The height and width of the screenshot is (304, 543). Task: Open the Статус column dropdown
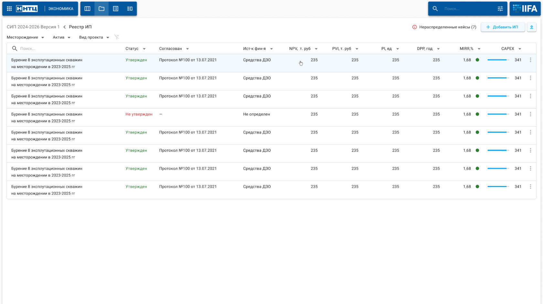pyautogui.click(x=144, y=49)
